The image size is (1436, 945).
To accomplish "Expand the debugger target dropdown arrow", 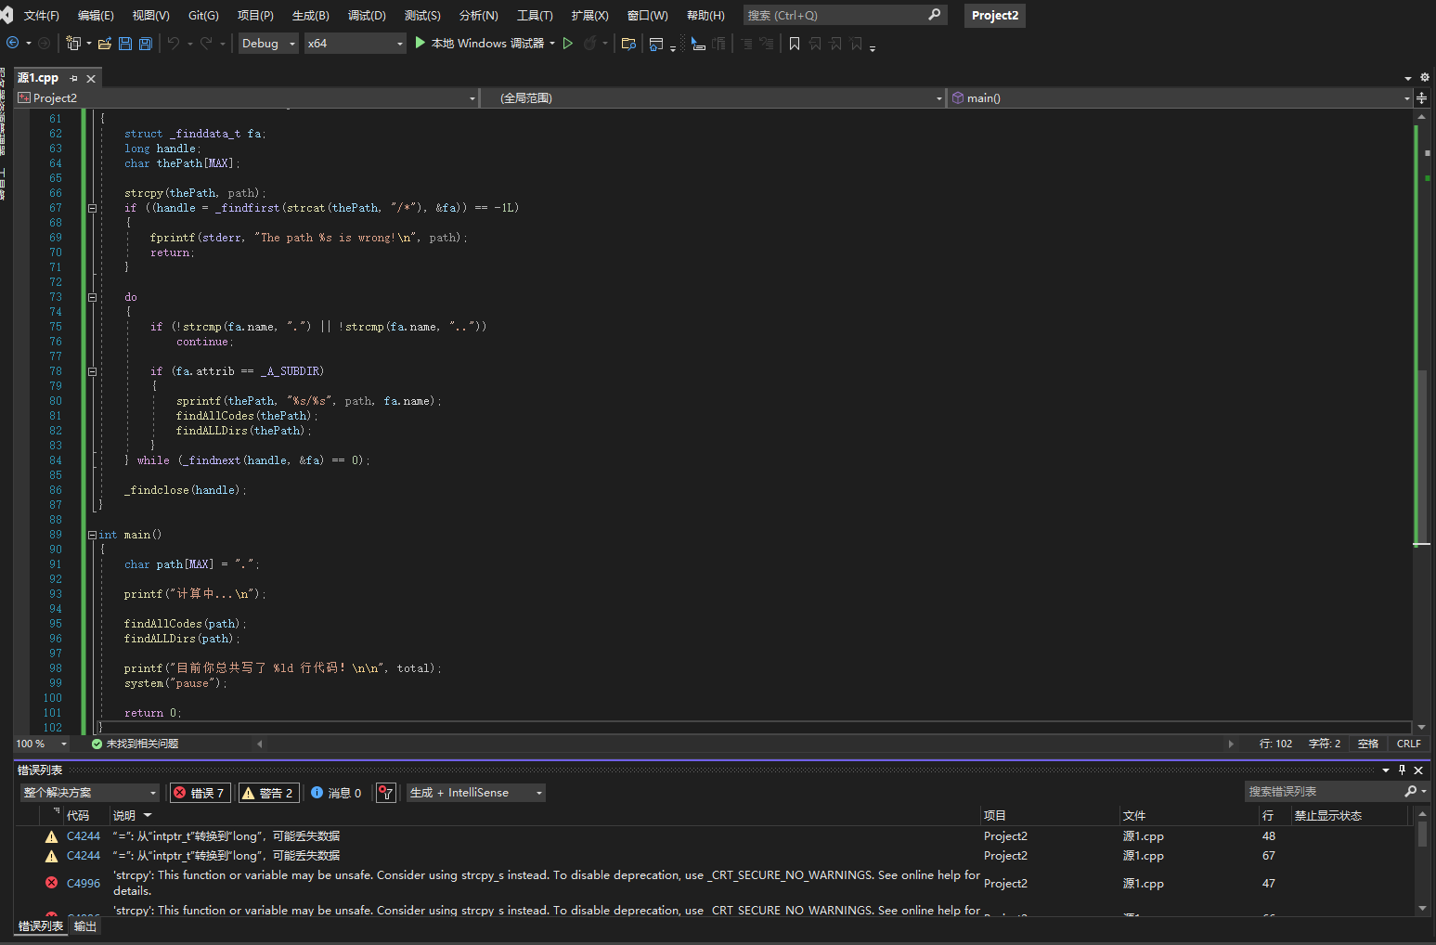I will coord(552,43).
